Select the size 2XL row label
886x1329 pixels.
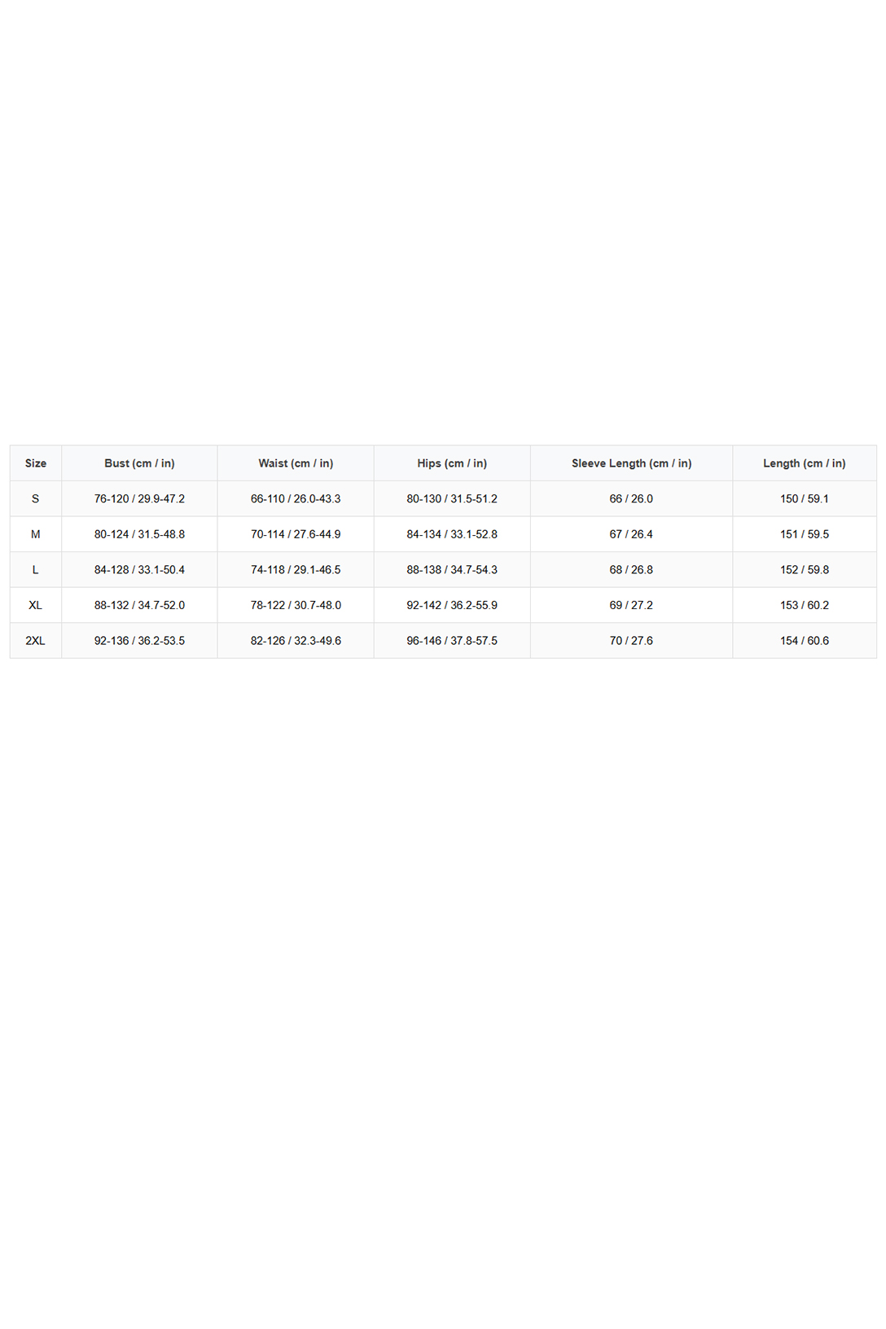[36, 641]
